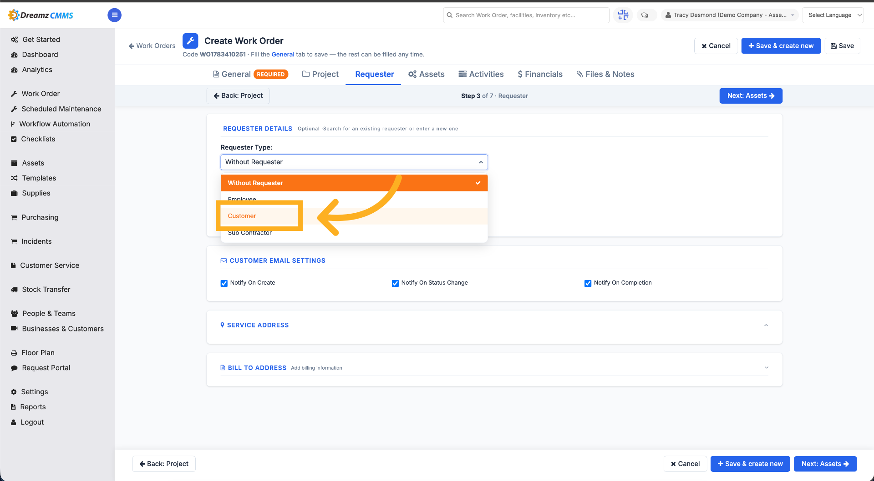
Task: Toggle the blue hamburger sidebar menu icon
Action: 114,15
